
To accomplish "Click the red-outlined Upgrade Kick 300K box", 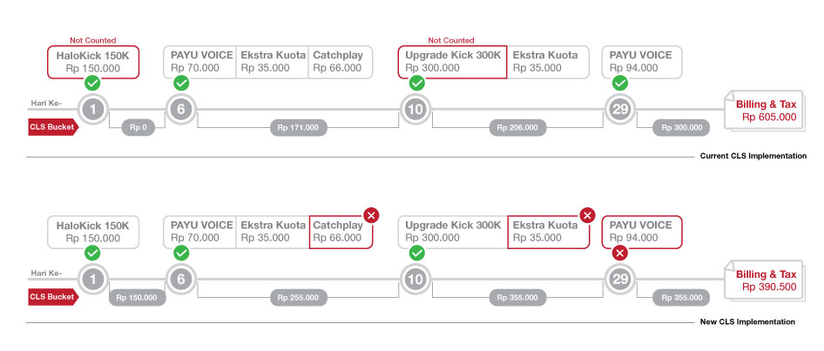I will tap(452, 61).
